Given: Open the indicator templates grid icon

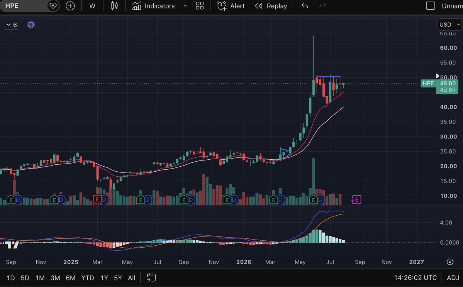Looking at the screenshot, I should [x=200, y=6].
